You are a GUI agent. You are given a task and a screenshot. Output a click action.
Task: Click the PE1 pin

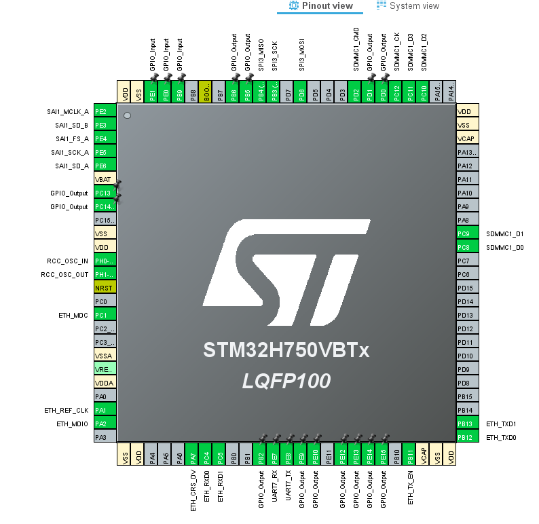pyautogui.click(x=152, y=92)
